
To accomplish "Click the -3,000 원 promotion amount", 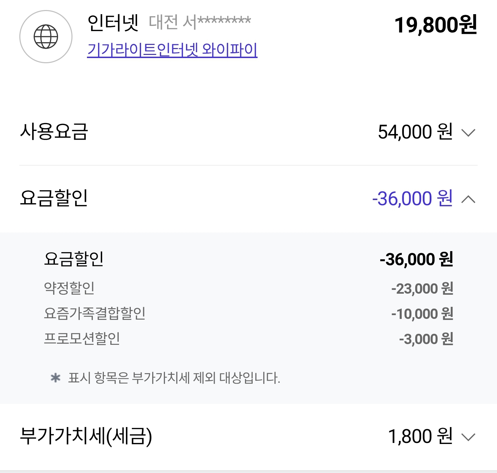I will click(426, 339).
